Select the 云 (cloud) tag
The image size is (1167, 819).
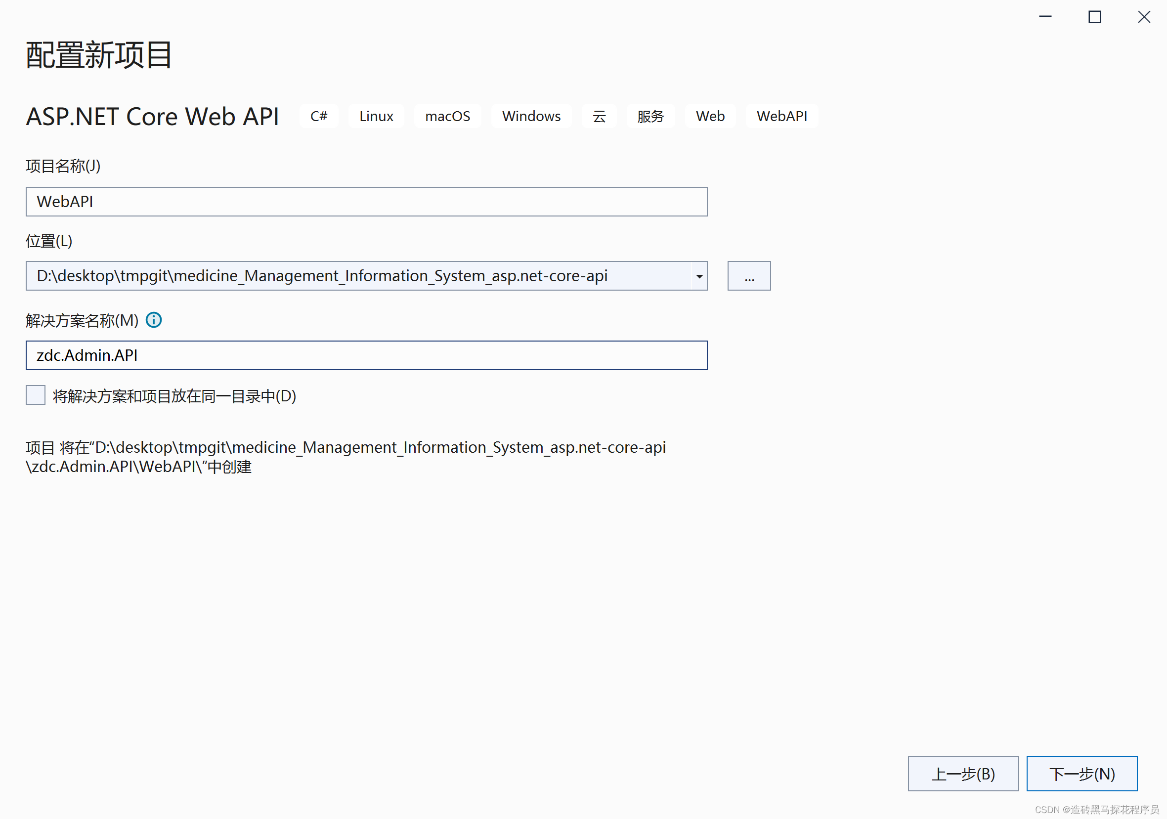pos(599,116)
